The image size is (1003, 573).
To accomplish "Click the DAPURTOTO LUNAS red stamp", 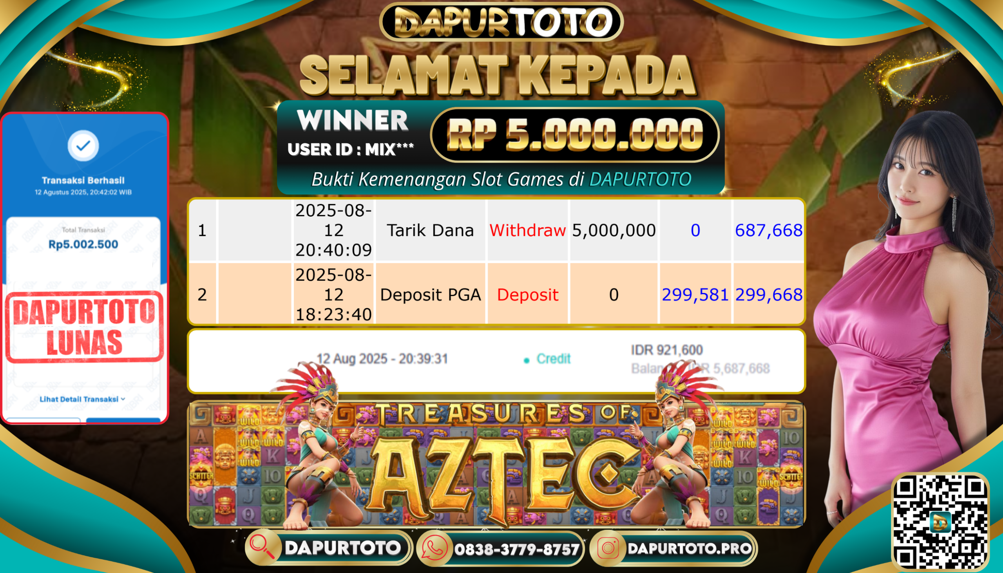I will 84,327.
